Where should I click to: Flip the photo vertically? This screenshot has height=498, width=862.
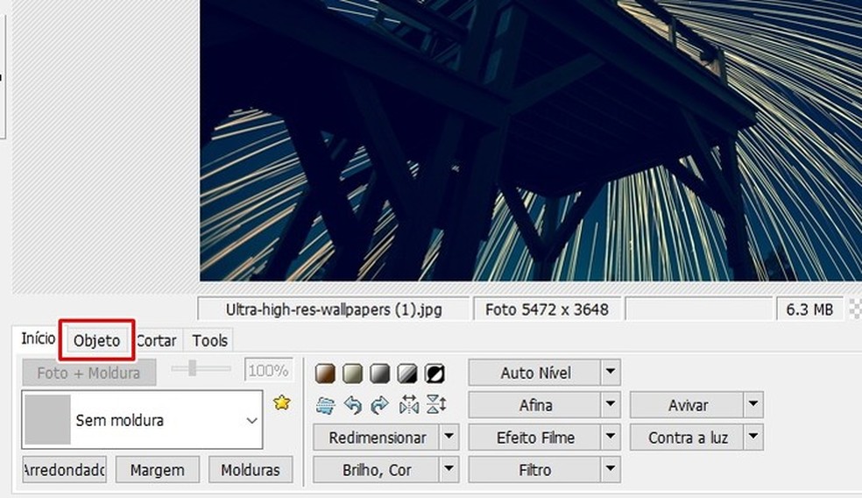436,406
